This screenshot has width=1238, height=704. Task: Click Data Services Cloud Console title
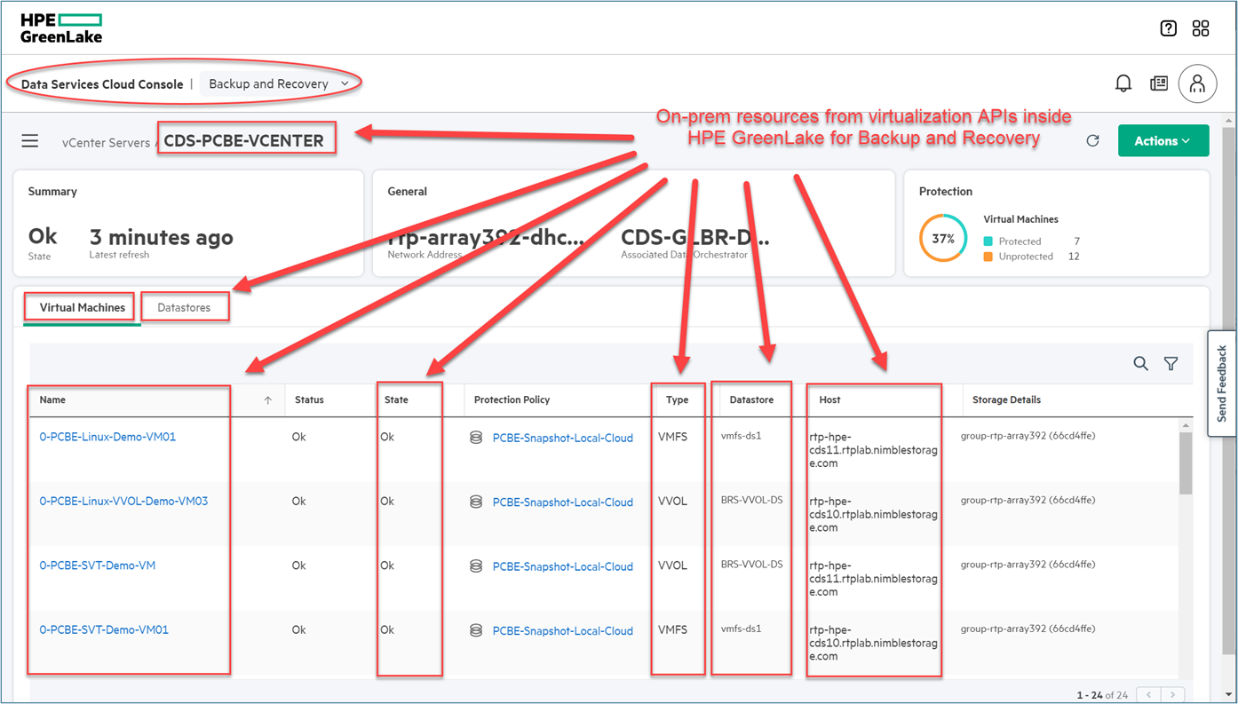click(102, 84)
